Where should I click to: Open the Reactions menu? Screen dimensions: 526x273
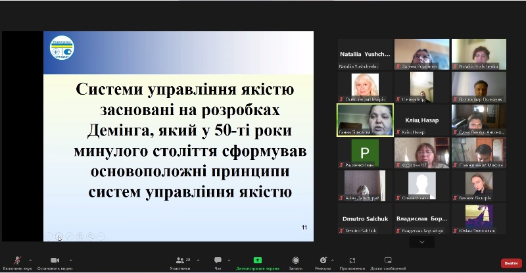(x=323, y=262)
